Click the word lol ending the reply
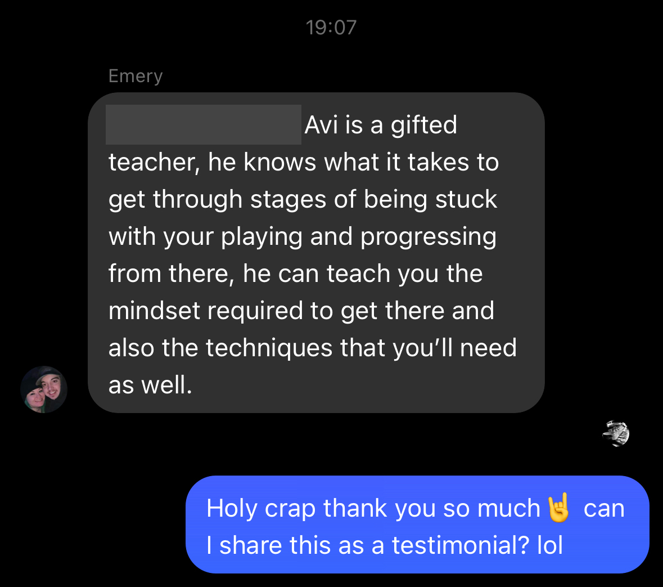 [550, 545]
